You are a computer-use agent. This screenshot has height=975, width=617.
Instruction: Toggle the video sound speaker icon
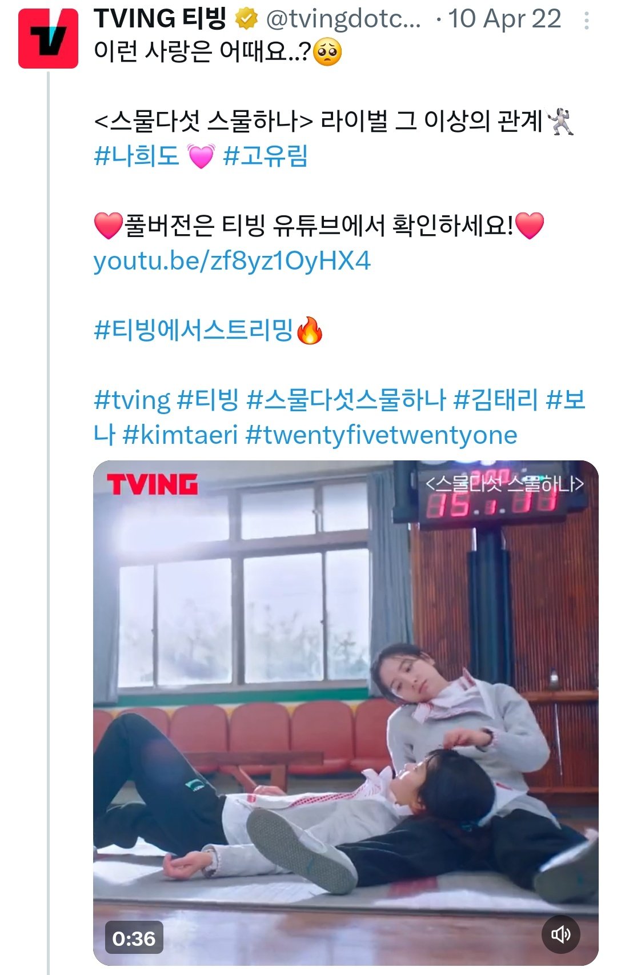tap(560, 934)
